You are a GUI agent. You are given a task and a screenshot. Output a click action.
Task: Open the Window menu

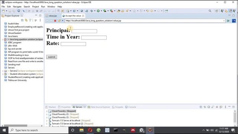click(51, 7)
